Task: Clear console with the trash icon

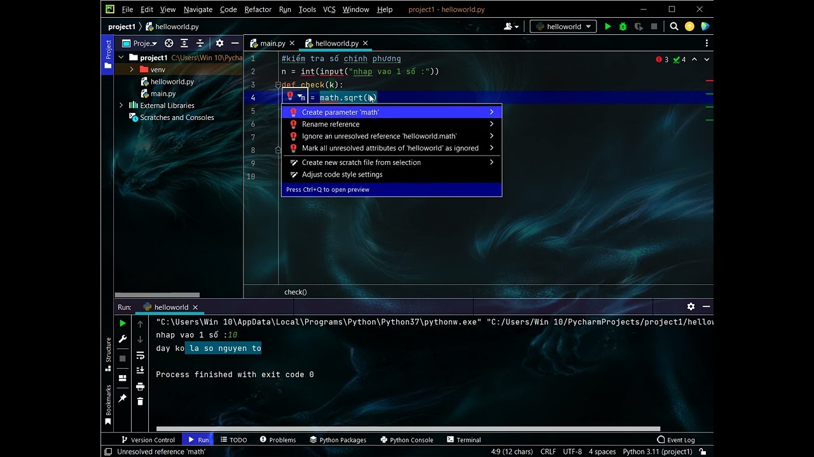Action: point(141,401)
